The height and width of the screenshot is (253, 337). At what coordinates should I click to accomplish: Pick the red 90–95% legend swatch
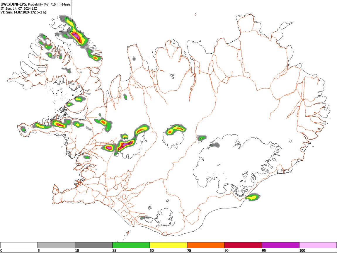tap(243, 245)
